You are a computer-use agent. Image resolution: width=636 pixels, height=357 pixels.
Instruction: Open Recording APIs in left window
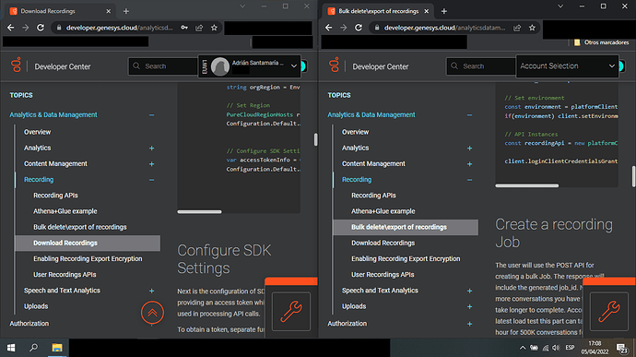coord(55,196)
